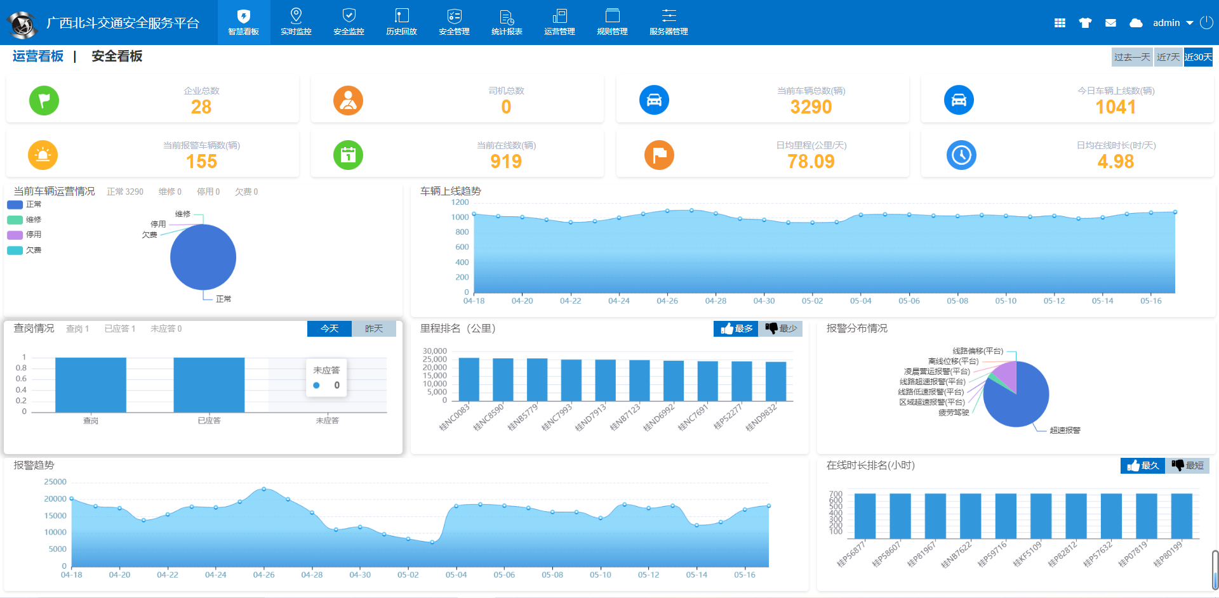This screenshot has width=1219, height=598.
Task: Toggle 维修 legend swatch
Action: (15, 220)
